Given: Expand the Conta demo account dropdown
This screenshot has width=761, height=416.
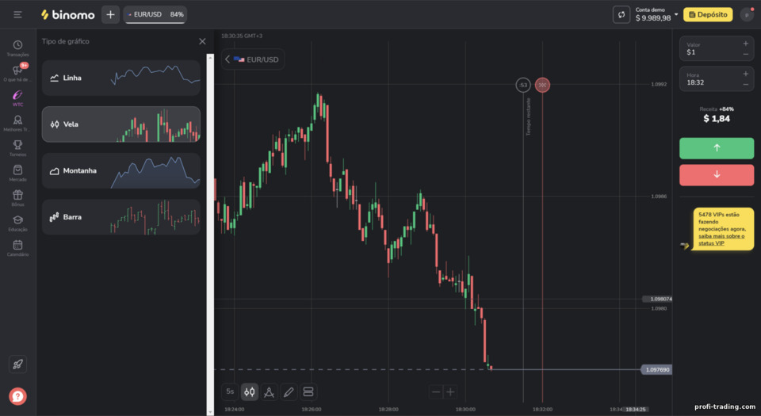Looking at the screenshot, I should tap(676, 14).
